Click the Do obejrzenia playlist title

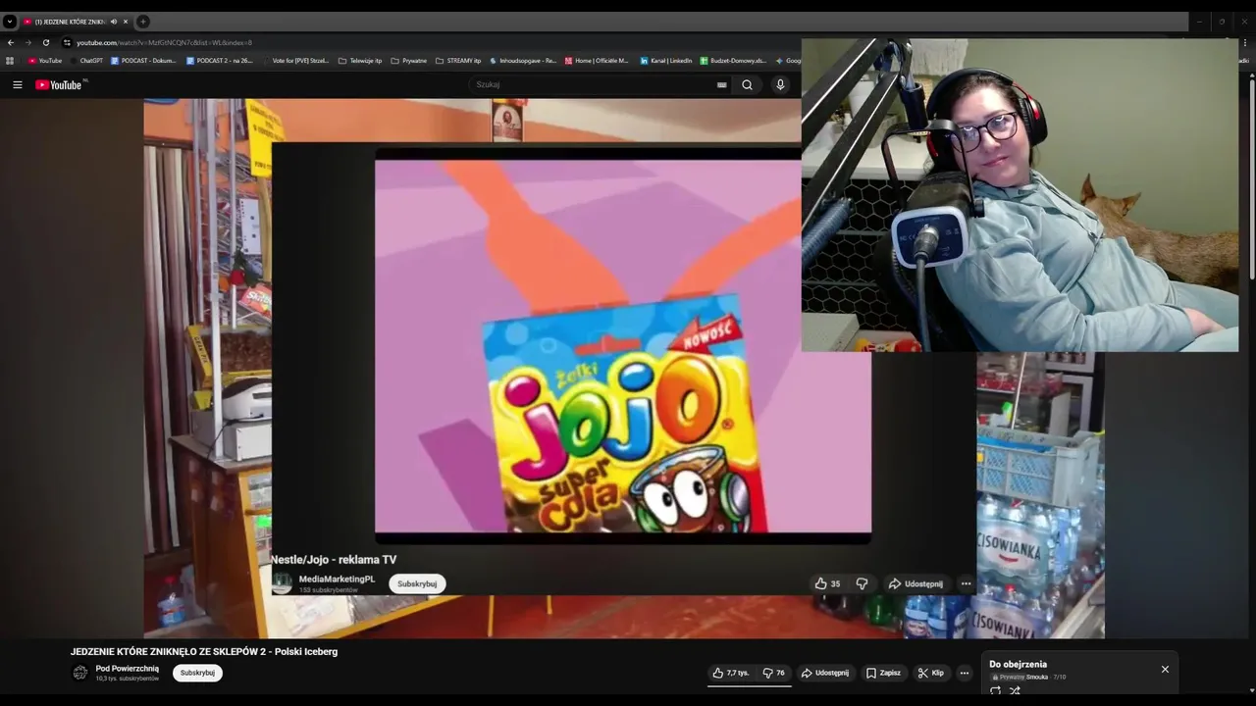coord(1018,664)
